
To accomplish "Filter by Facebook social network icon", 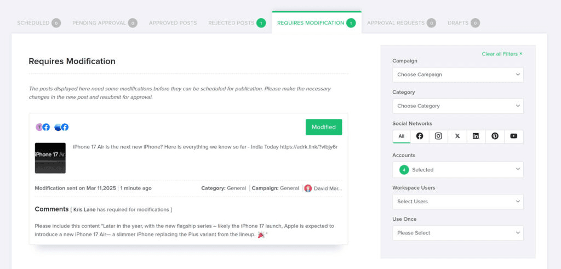I will click(x=420, y=136).
